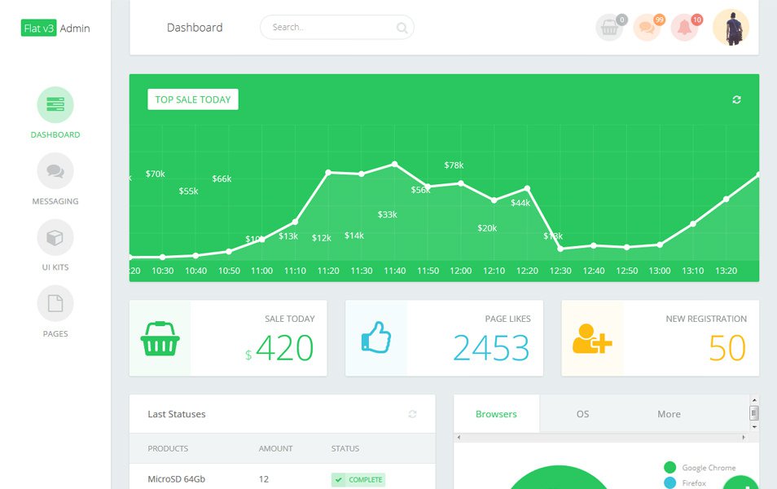Open the Messaging sidebar icon
The image size is (777, 489).
coord(55,171)
